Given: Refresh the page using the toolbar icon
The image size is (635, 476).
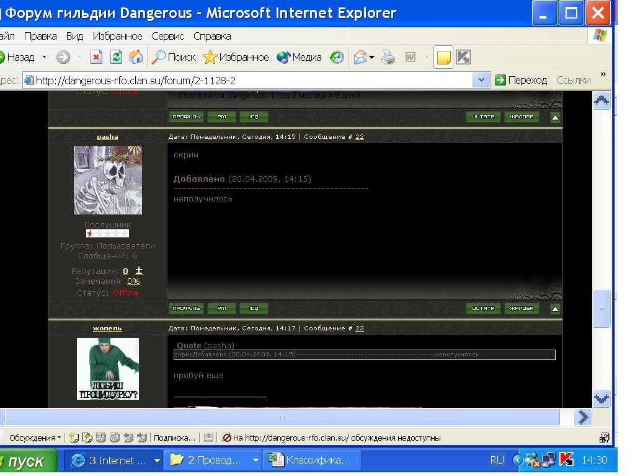Looking at the screenshot, I should click(x=116, y=58).
